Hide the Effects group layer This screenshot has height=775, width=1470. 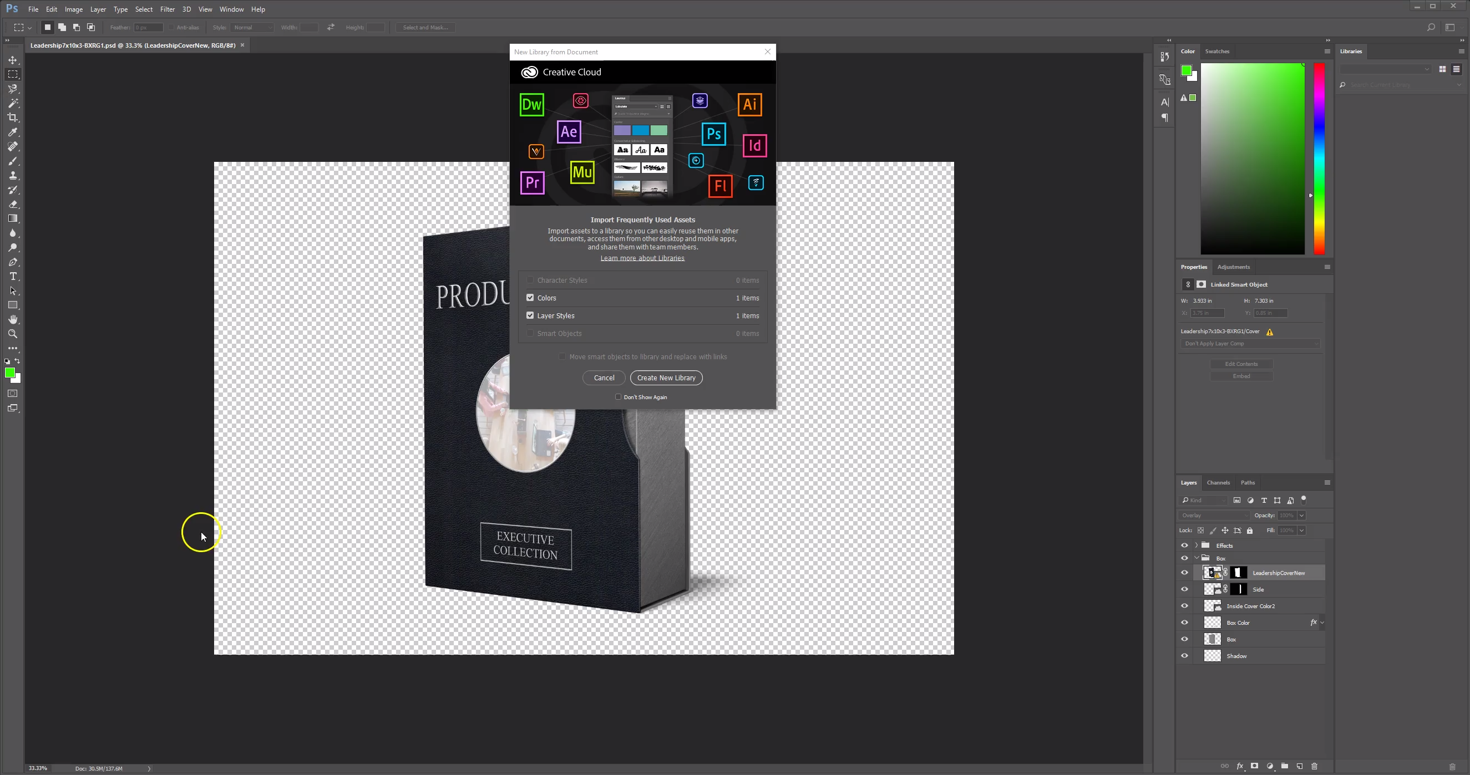1185,545
